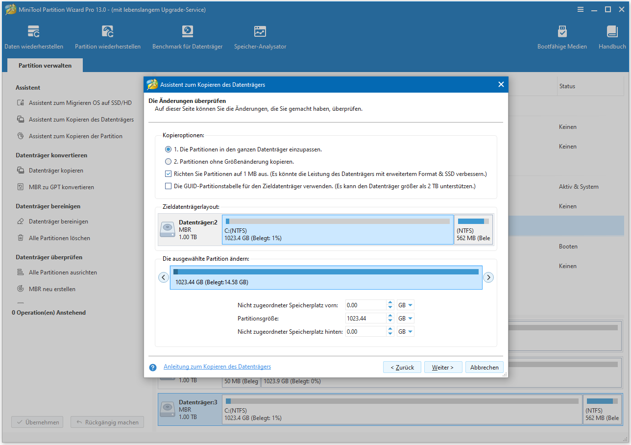Open unit dropdown next to unallocated space vorn

tap(405, 304)
